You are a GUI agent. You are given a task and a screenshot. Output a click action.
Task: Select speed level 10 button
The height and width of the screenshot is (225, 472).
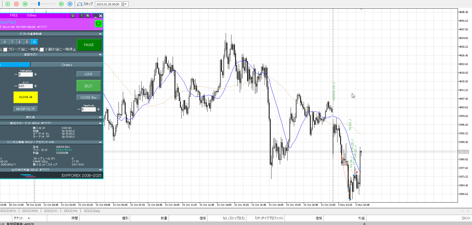[34, 42]
